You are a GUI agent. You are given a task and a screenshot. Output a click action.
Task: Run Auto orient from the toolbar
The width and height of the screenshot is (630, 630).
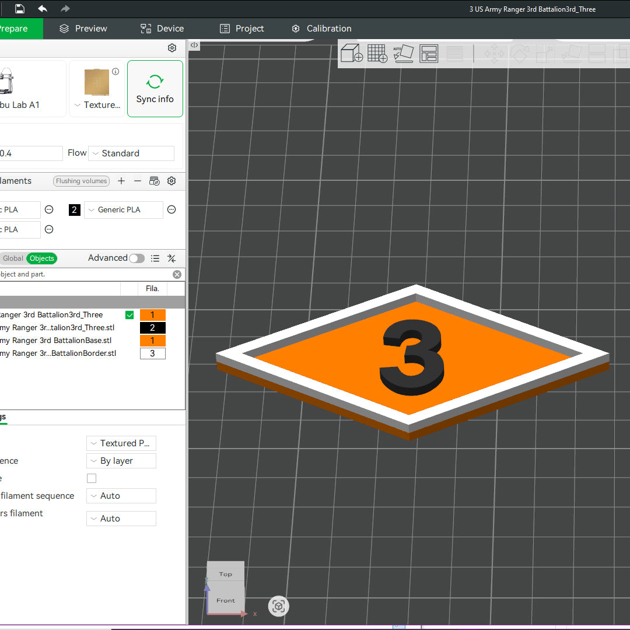[x=403, y=53]
